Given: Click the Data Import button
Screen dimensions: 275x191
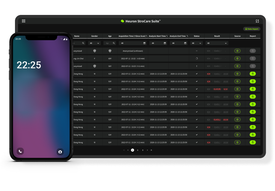Looking at the screenshot, I should click(252, 29).
